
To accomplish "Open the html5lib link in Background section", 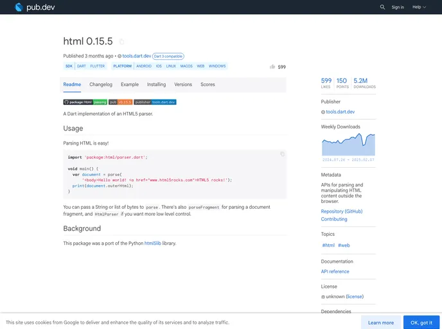I will coord(152,244).
